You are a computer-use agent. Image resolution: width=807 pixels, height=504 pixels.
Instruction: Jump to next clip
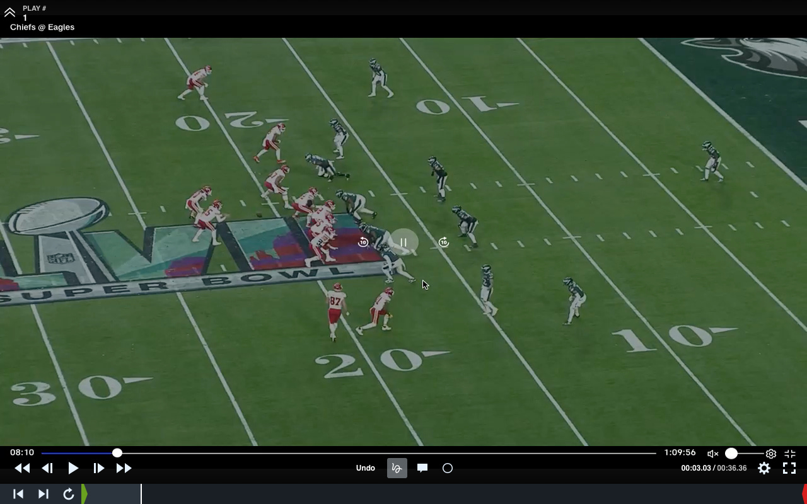click(44, 494)
